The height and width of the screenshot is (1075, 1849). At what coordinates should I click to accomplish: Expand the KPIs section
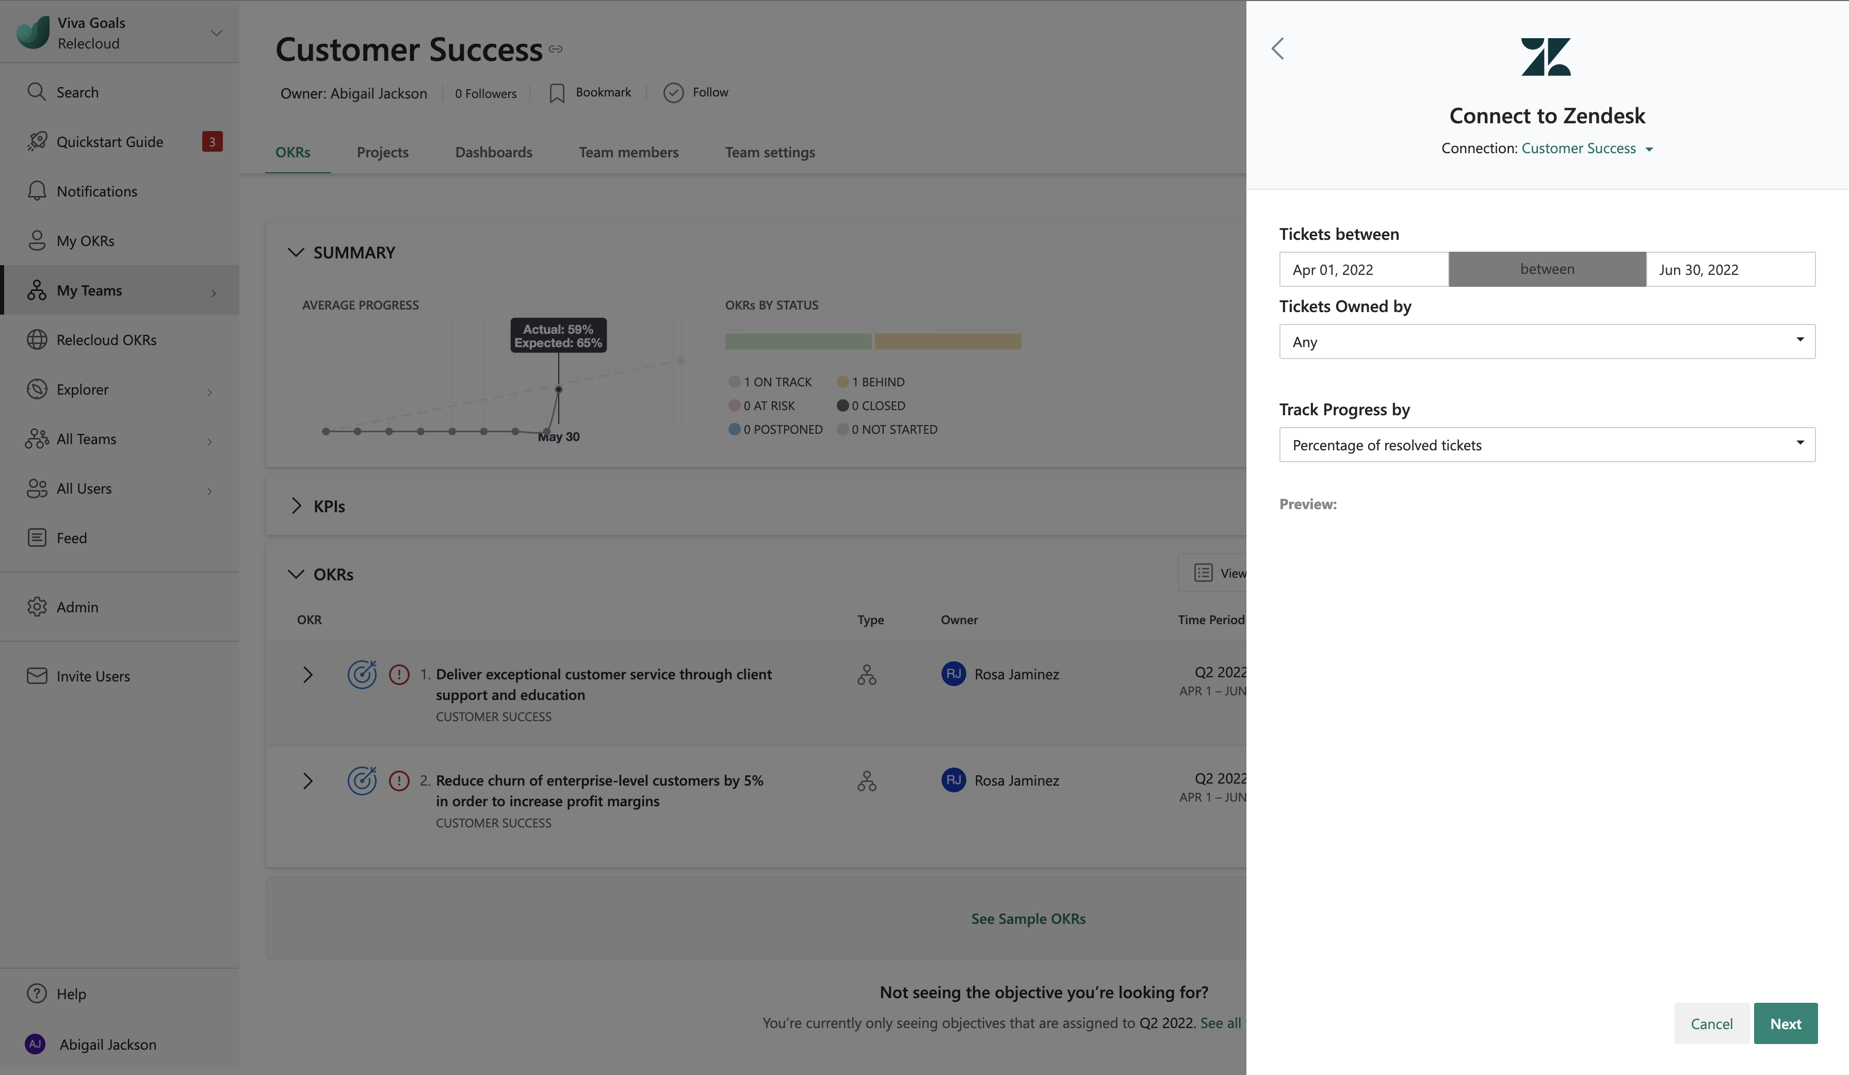click(x=296, y=506)
